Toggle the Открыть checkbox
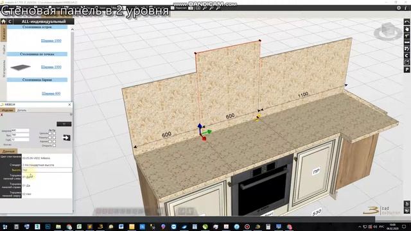The width and height of the screenshot is (411, 231). coord(54,146)
